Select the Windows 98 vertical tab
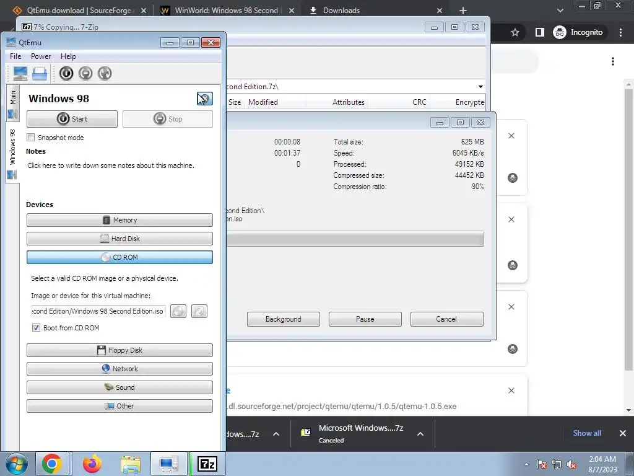The width and height of the screenshot is (634, 476). point(12,152)
